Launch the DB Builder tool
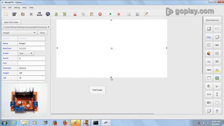 (x=40, y=14)
